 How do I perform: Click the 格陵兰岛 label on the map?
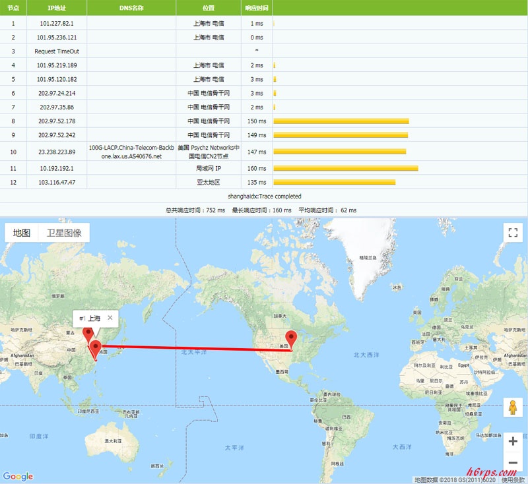tap(368, 258)
